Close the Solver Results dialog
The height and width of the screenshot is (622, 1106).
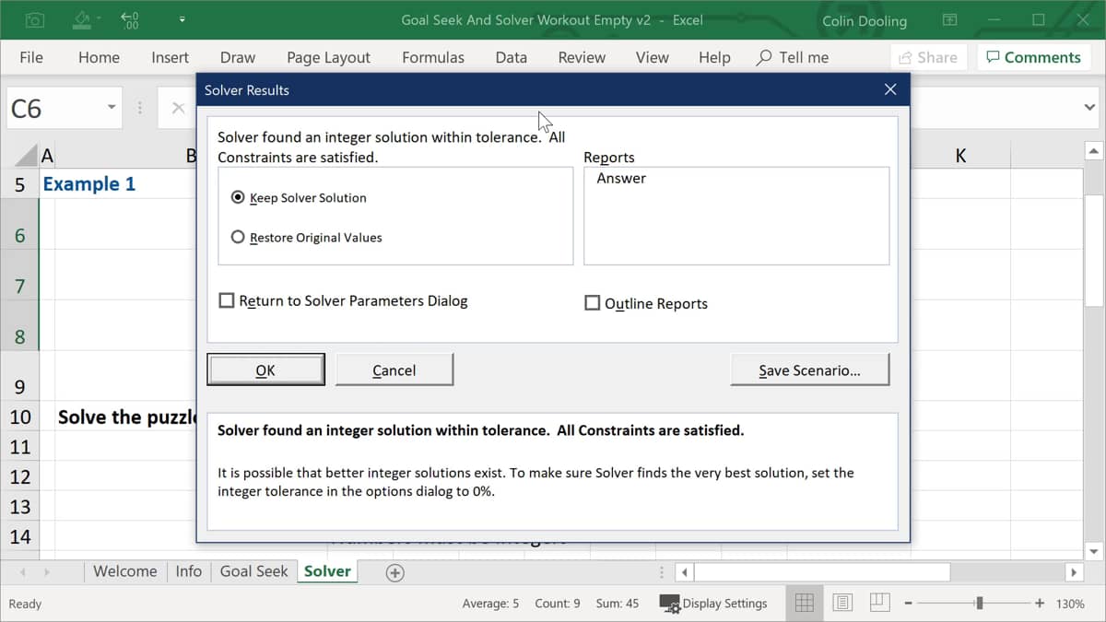889,89
